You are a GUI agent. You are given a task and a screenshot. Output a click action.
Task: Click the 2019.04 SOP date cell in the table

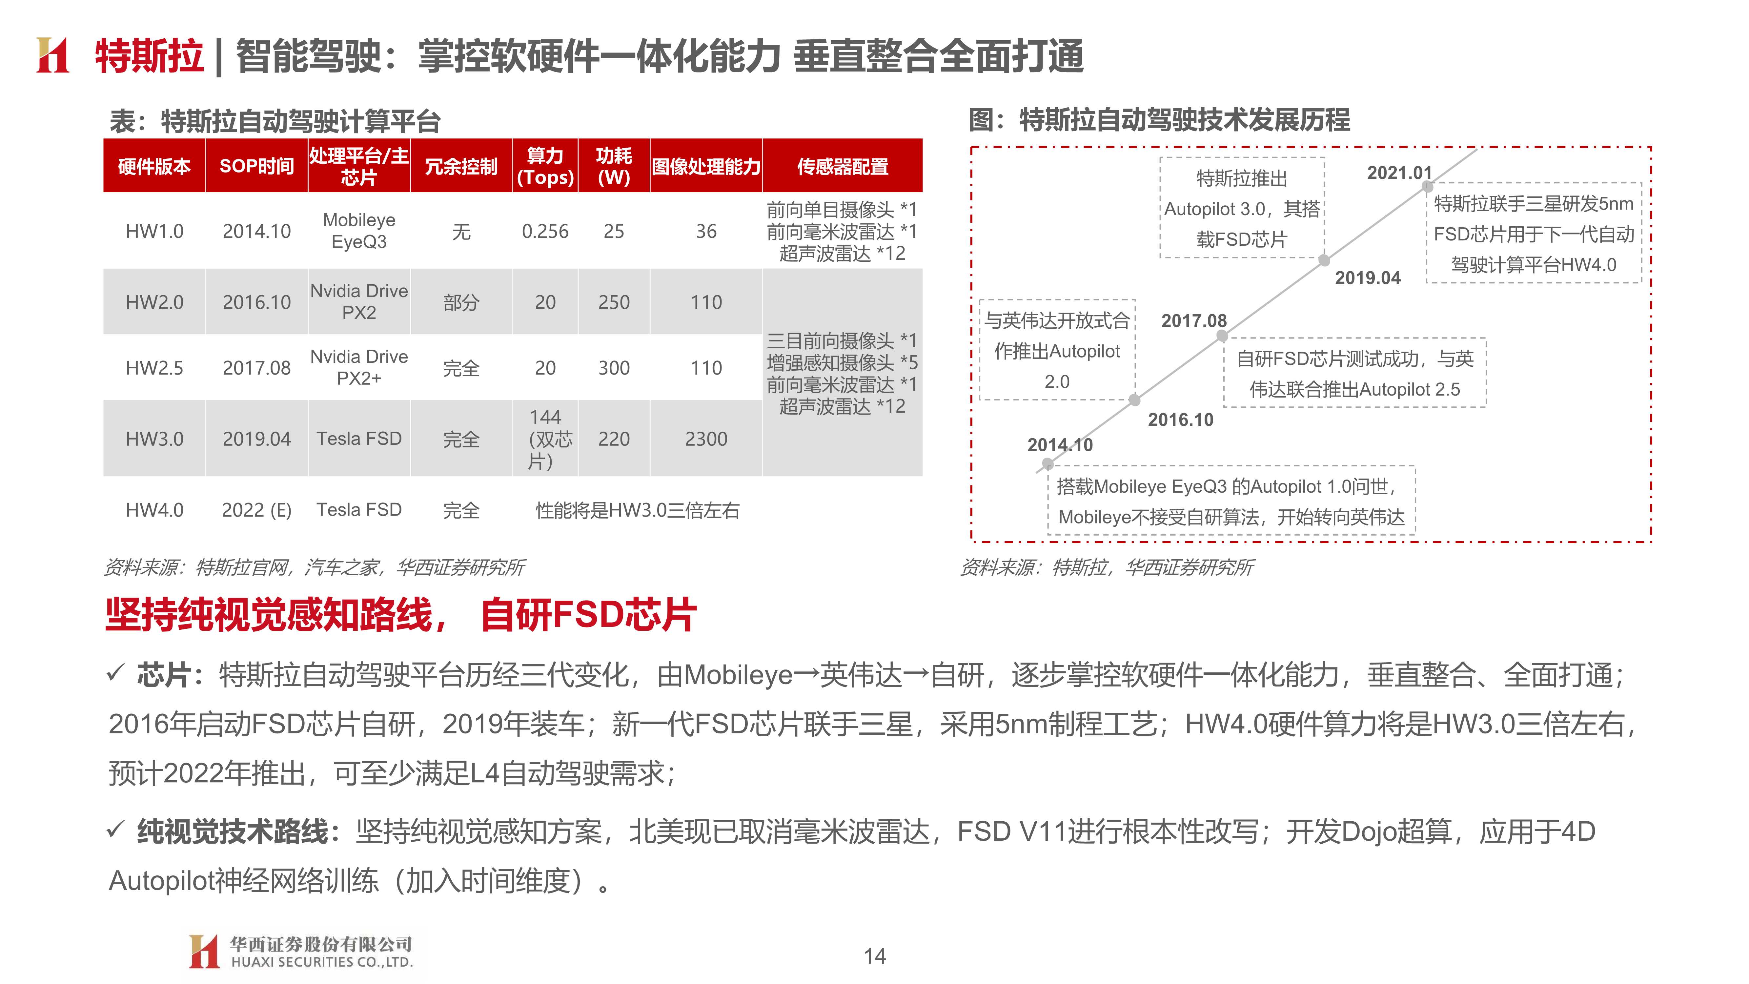(257, 439)
